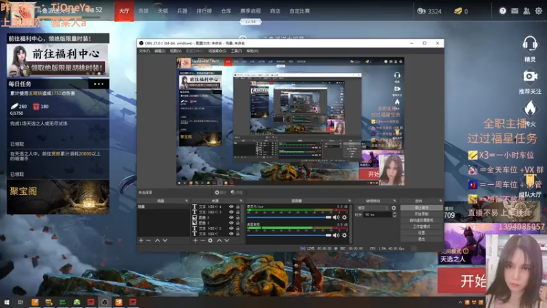Move the scene up with the Scenes panel up arrow
Screen dimensions: 547x308
point(157,241)
